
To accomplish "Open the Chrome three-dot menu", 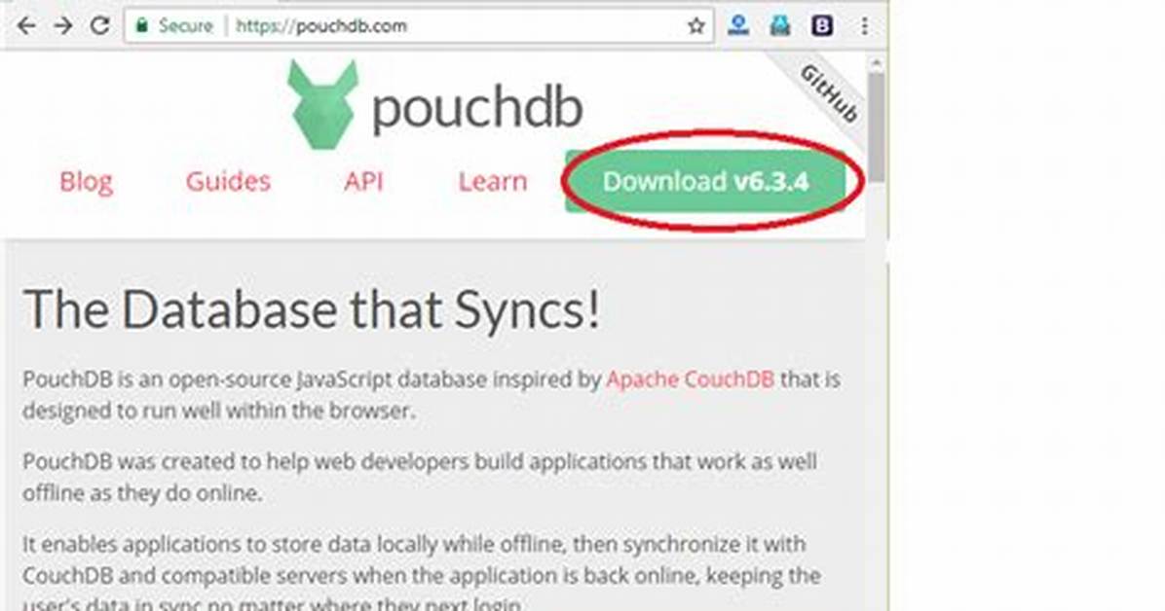I will click(x=864, y=26).
